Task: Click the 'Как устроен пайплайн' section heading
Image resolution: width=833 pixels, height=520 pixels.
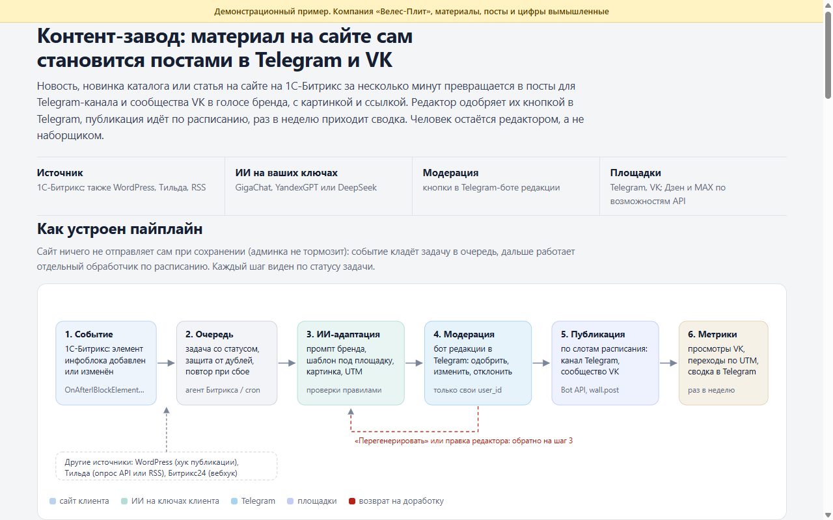Action: (120, 229)
